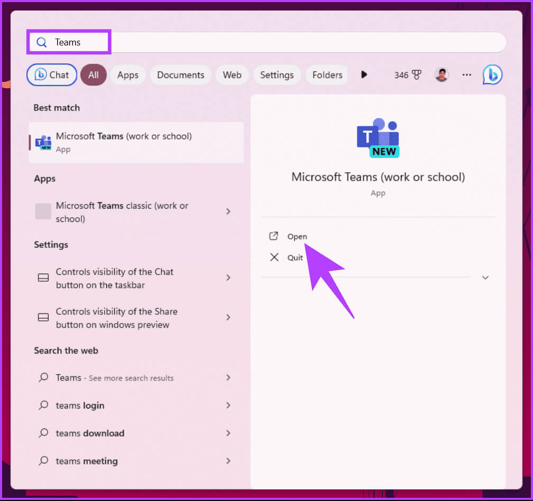Switch to the Settings filter tab
The width and height of the screenshot is (533, 501).
click(277, 75)
